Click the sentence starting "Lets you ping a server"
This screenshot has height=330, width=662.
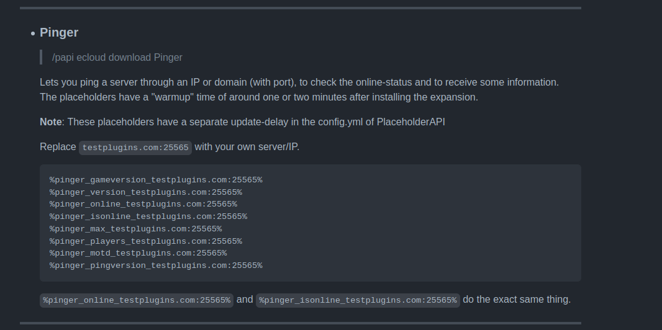pyautogui.click(x=299, y=82)
